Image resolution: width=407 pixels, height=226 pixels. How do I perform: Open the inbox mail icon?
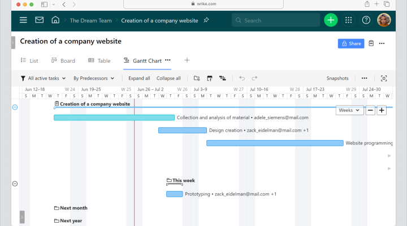tap(39, 20)
